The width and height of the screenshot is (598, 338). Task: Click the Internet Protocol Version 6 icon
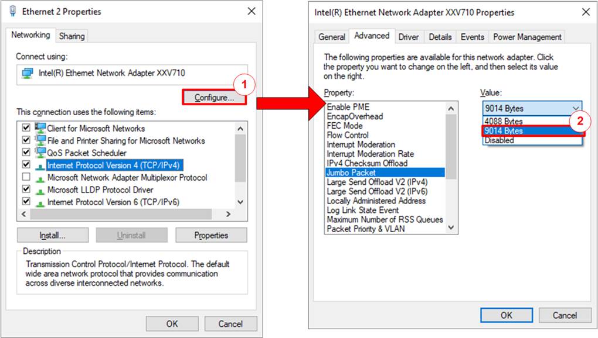[x=40, y=203]
